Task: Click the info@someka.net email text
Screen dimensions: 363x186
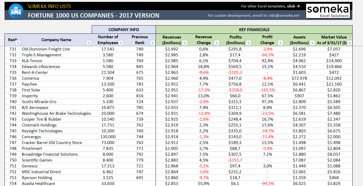Action: point(284,15)
